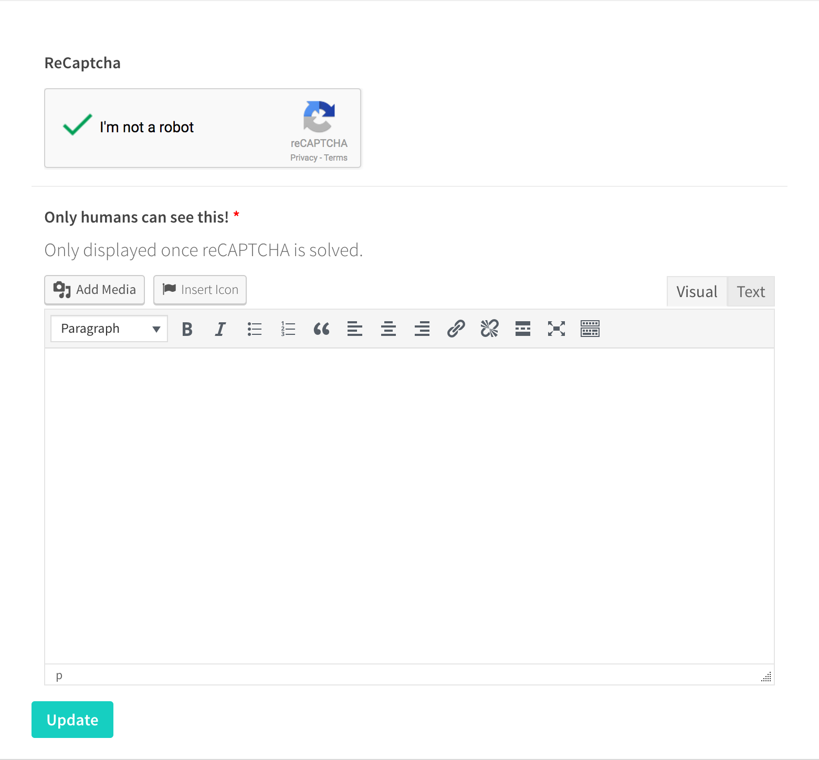Center align the text

(x=388, y=329)
